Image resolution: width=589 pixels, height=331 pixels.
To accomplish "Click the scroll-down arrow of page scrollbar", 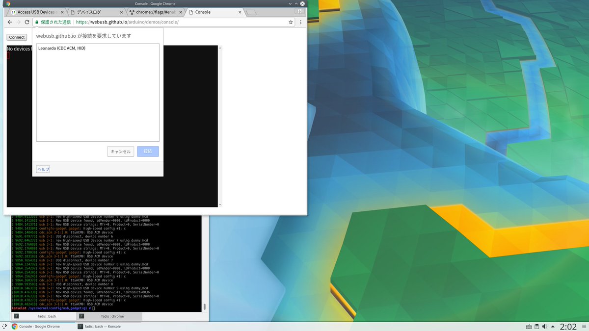I will click(x=220, y=204).
